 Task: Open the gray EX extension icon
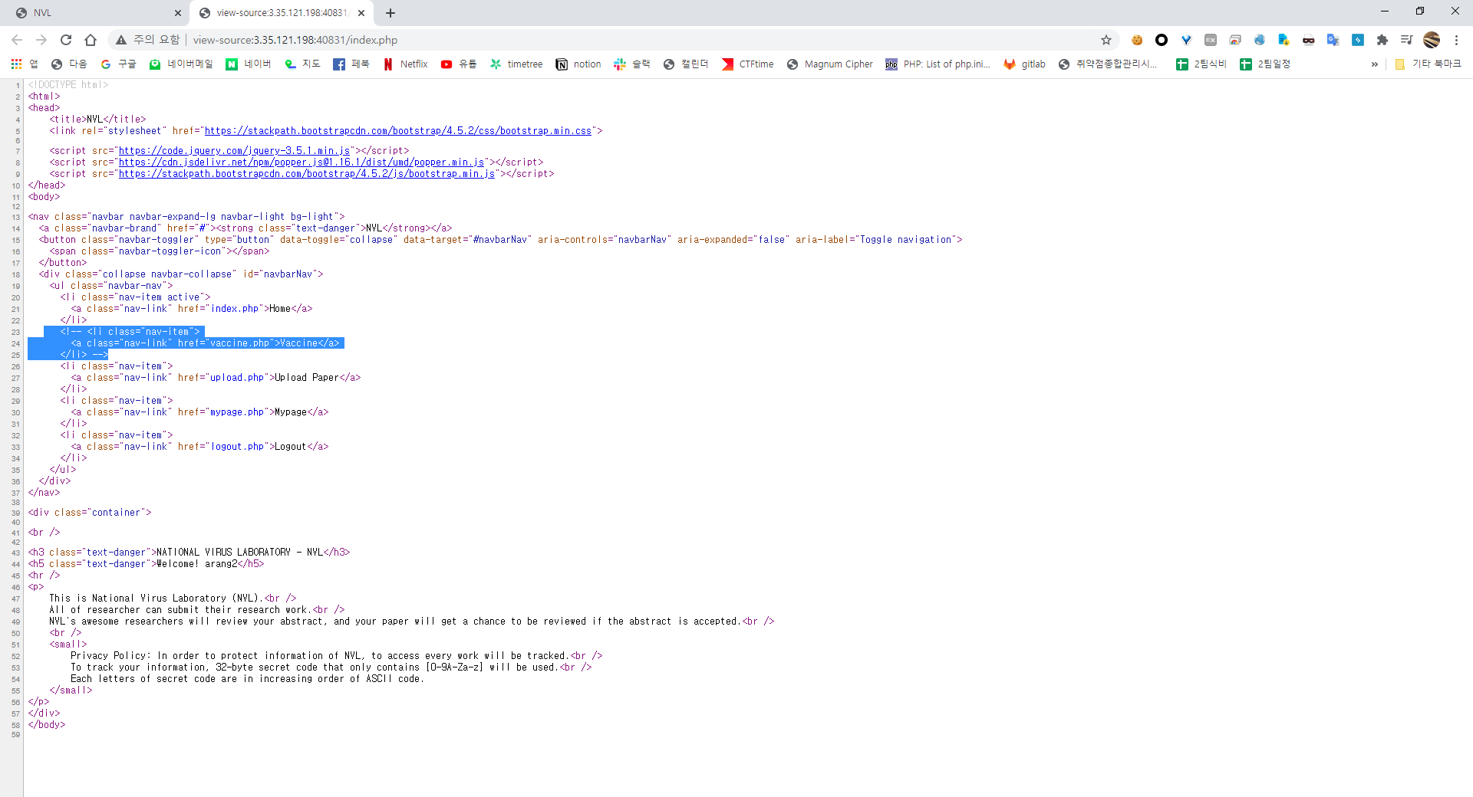point(1211,40)
